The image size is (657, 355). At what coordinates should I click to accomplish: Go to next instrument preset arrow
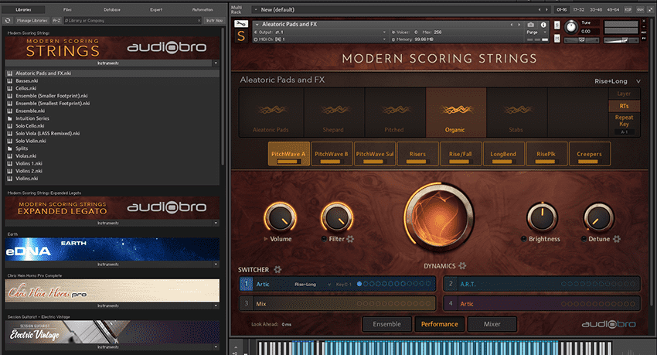519,25
